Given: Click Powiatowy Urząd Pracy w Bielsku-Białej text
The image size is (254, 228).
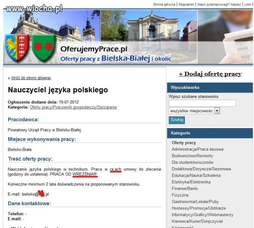Looking at the screenshot, I should pyautogui.click(x=44, y=130).
